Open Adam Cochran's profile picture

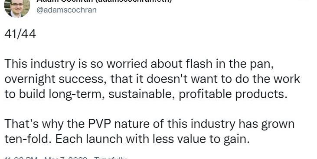17,8
